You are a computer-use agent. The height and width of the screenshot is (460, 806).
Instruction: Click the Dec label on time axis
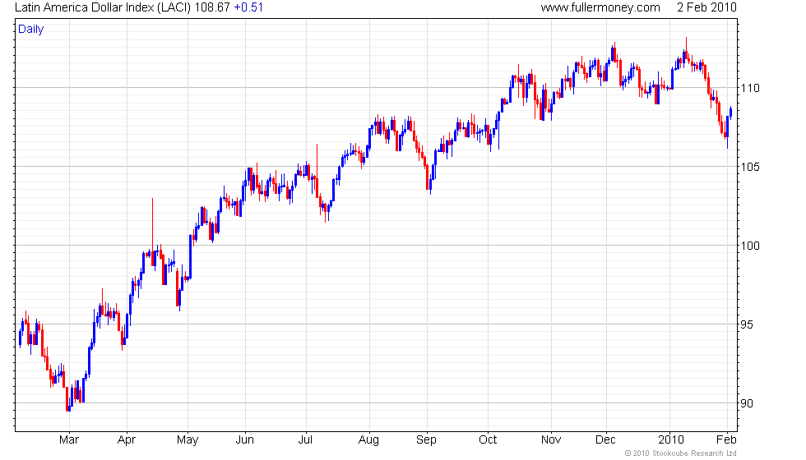pos(605,440)
